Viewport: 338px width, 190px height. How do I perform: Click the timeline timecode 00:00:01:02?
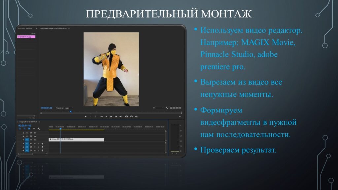[x=25, y=126]
